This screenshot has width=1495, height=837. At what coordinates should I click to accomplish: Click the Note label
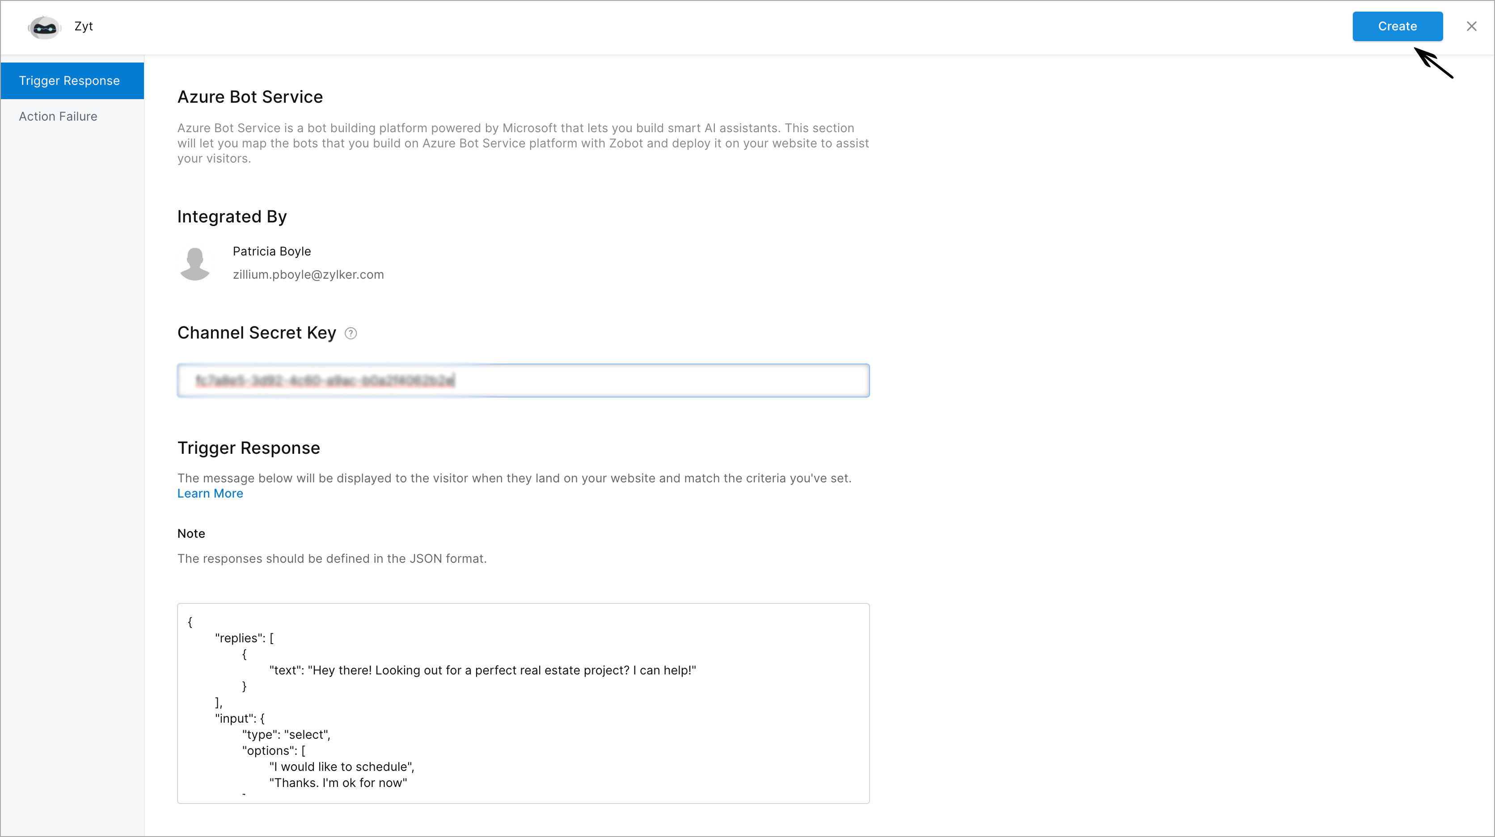point(191,533)
